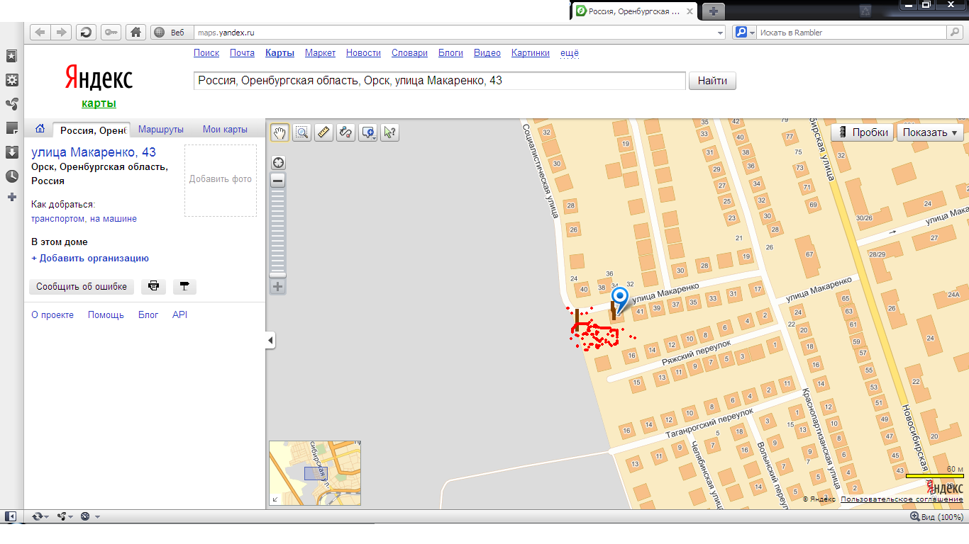The height and width of the screenshot is (544, 969).
Task: Click the Найти search button
Action: (712, 81)
